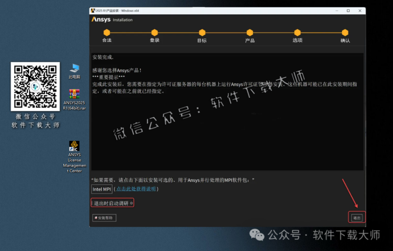Open 此电脑 on the desktop

74,69
